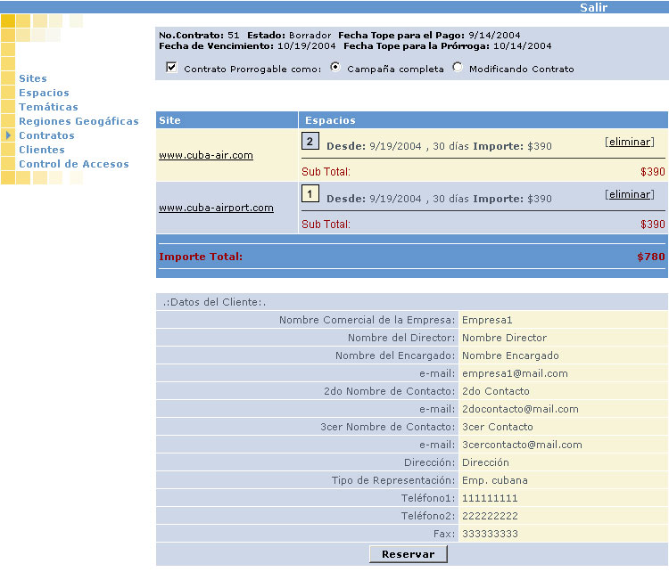
Task: Click the space number 1 box icon
Action: (x=310, y=192)
